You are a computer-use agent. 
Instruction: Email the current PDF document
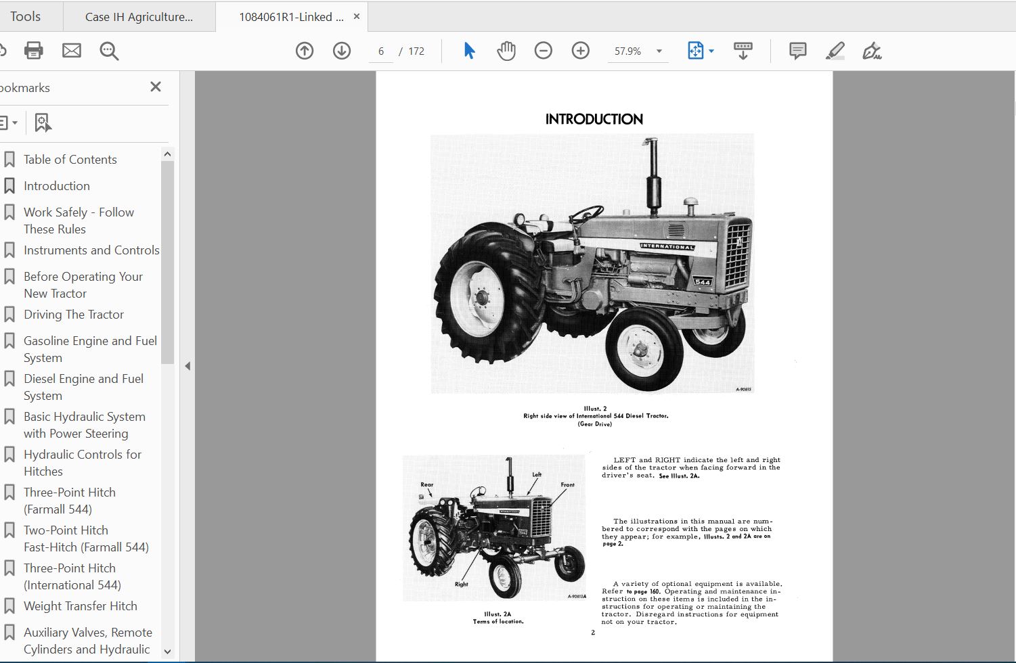(x=71, y=50)
